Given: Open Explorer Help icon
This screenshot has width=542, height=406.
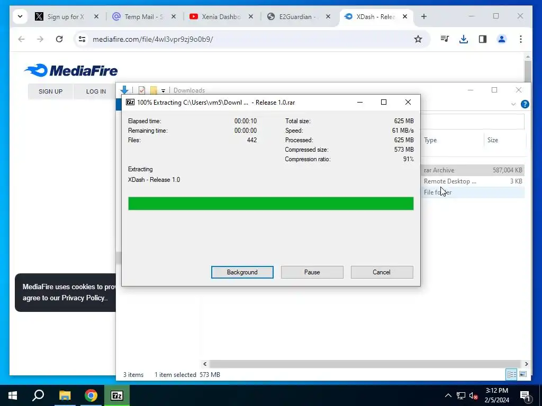Looking at the screenshot, I should tap(525, 104).
